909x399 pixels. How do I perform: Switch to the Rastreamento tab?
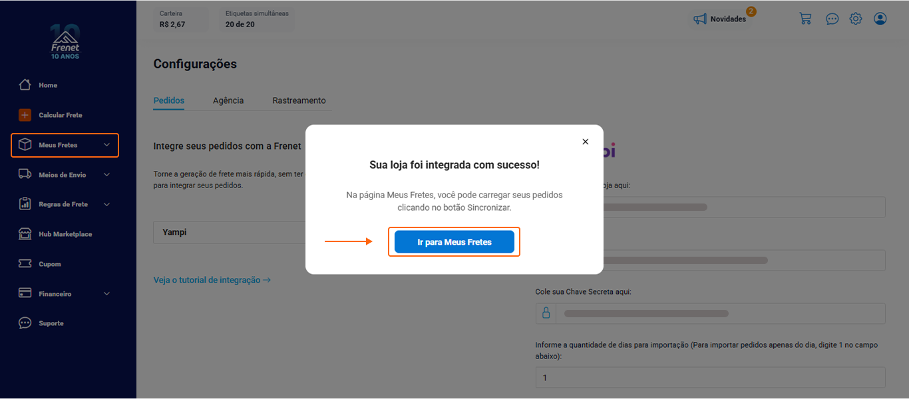point(299,100)
